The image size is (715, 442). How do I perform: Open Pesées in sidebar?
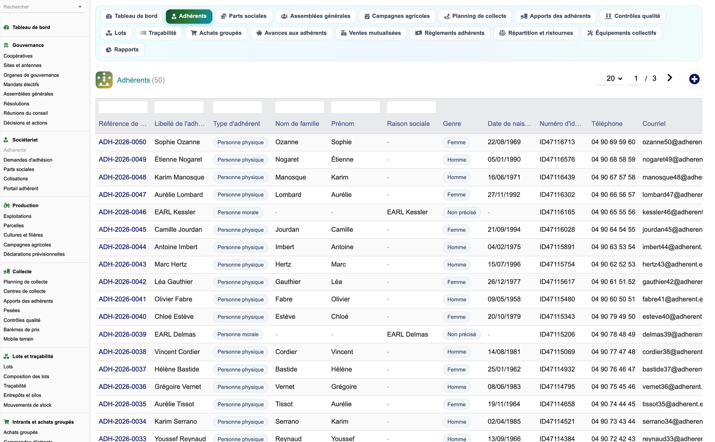[12, 310]
